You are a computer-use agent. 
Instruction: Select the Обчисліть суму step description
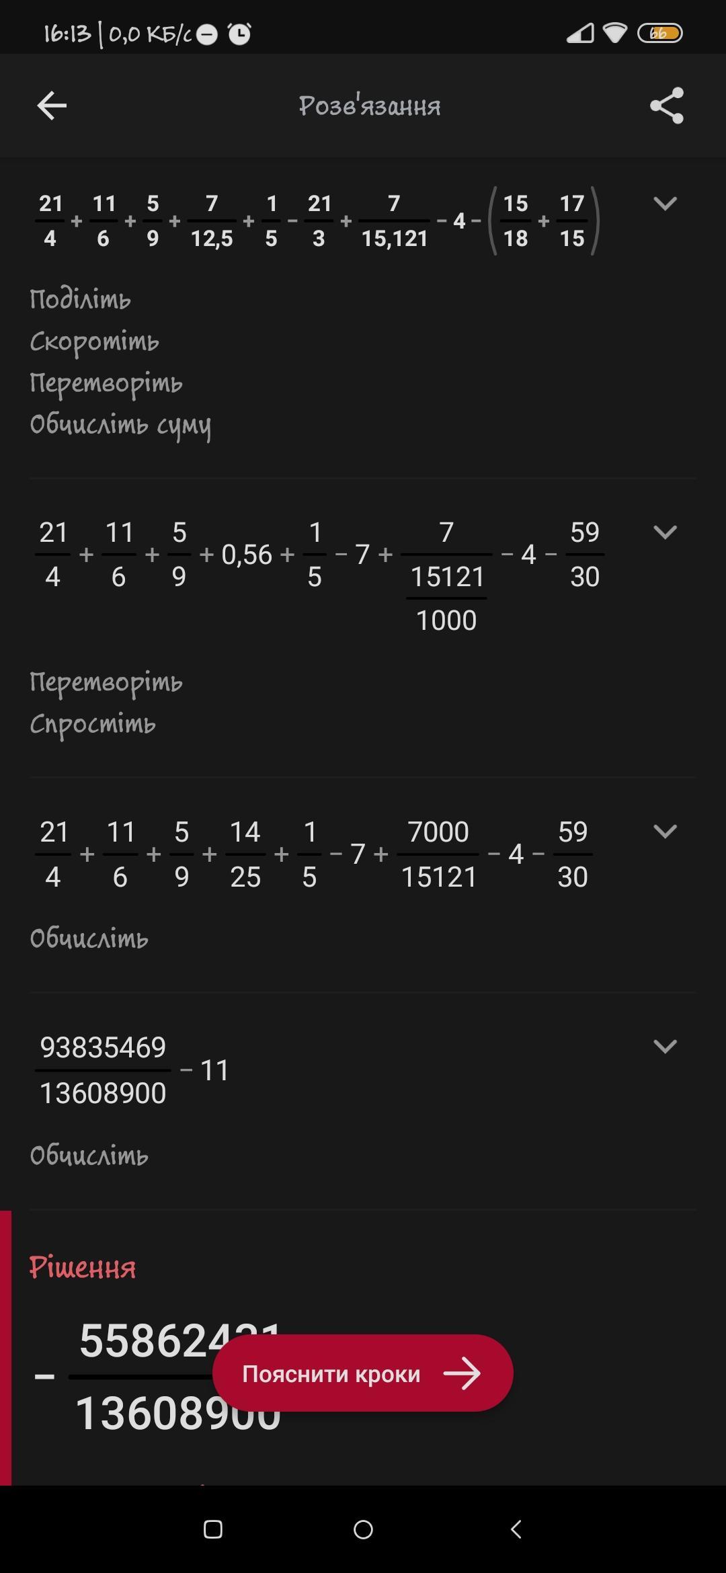pos(121,426)
